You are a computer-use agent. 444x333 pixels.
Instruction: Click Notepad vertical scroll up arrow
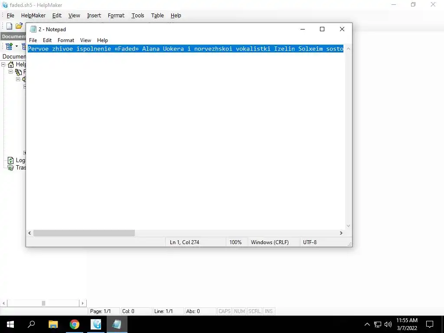348,49
